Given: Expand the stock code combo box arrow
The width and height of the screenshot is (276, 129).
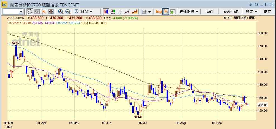Looking at the screenshot, I should (x=21, y=12).
